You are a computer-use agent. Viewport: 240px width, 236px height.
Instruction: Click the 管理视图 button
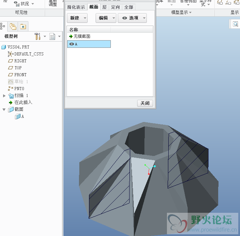point(188,3)
